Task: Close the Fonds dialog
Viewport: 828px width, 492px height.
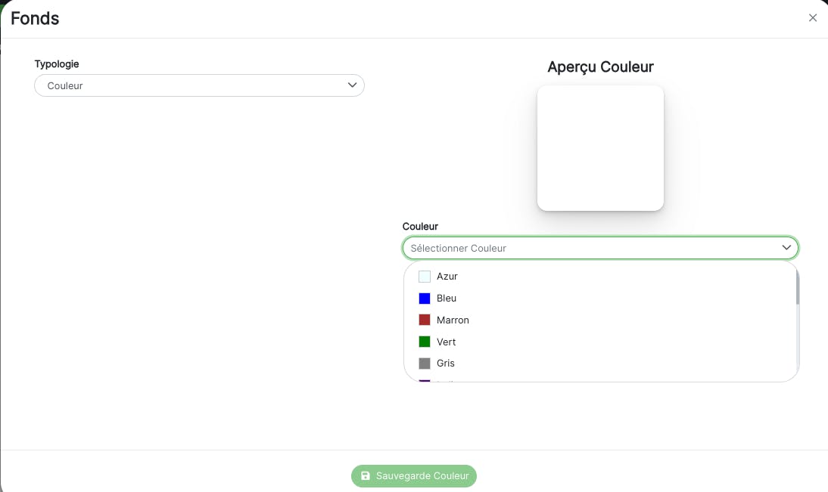Action: point(813,18)
